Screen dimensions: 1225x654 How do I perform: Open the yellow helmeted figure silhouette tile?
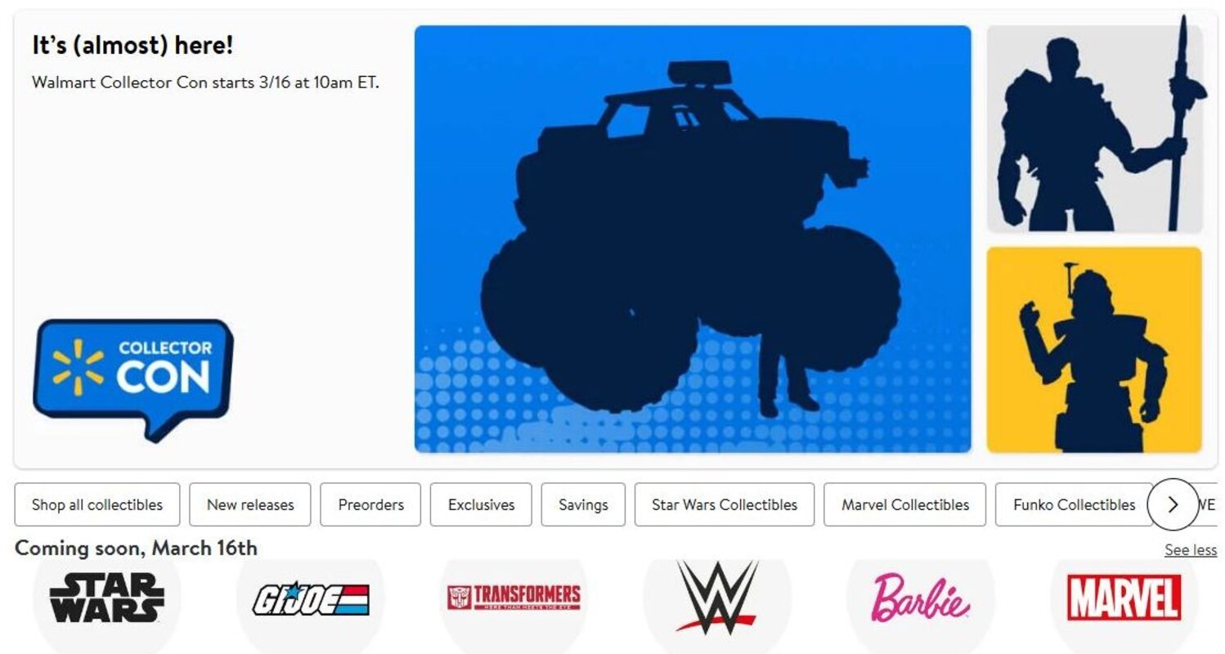click(1094, 350)
